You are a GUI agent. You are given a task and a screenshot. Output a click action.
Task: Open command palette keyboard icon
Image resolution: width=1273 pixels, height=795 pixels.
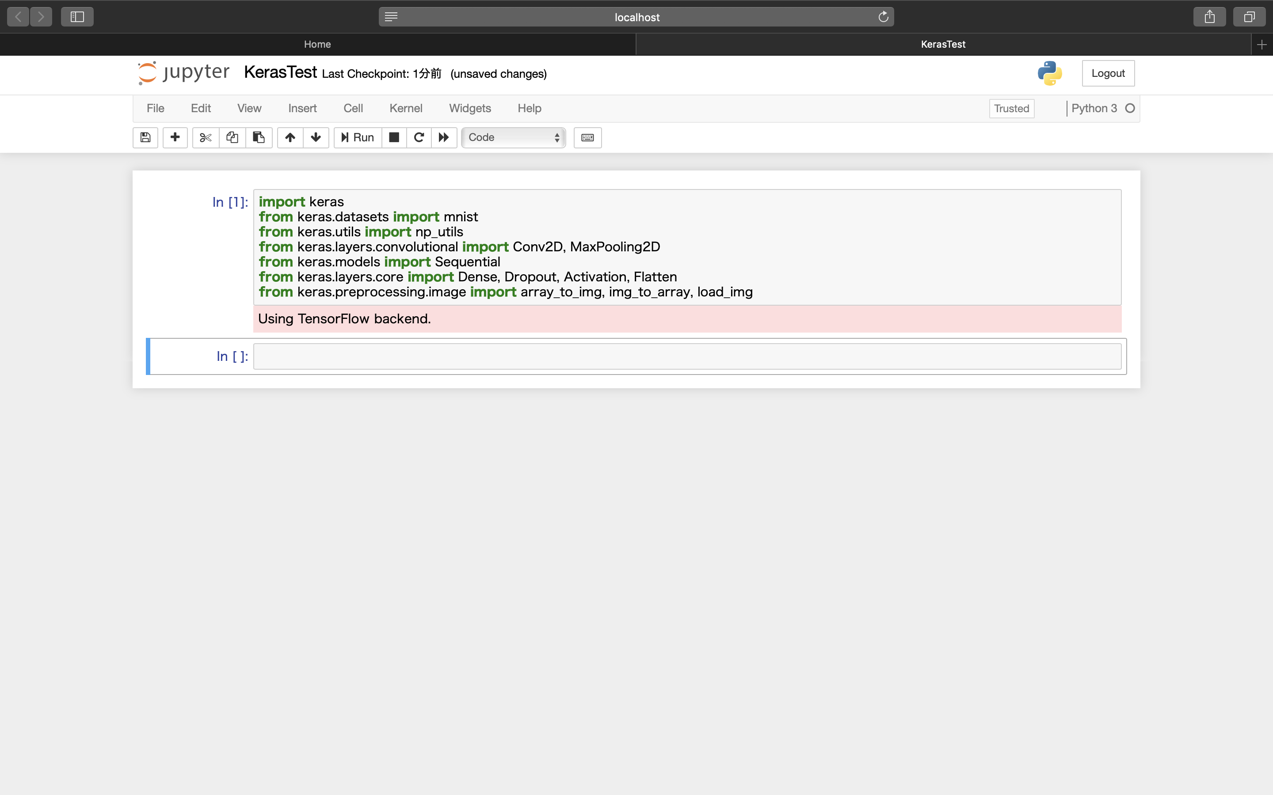[x=587, y=137]
